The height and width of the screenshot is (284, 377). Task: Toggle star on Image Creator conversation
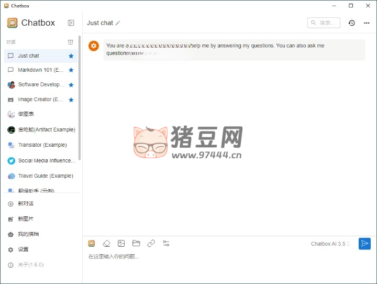[x=71, y=100]
